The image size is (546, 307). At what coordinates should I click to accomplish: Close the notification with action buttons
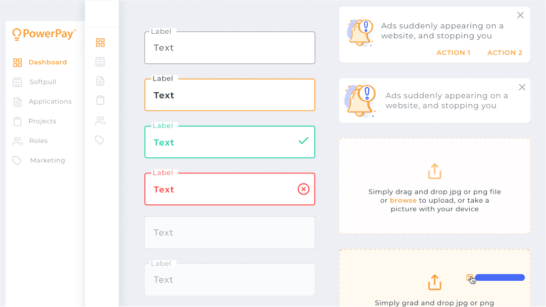point(520,15)
